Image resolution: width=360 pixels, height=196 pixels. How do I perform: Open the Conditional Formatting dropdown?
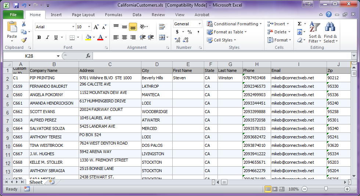pos(234,24)
